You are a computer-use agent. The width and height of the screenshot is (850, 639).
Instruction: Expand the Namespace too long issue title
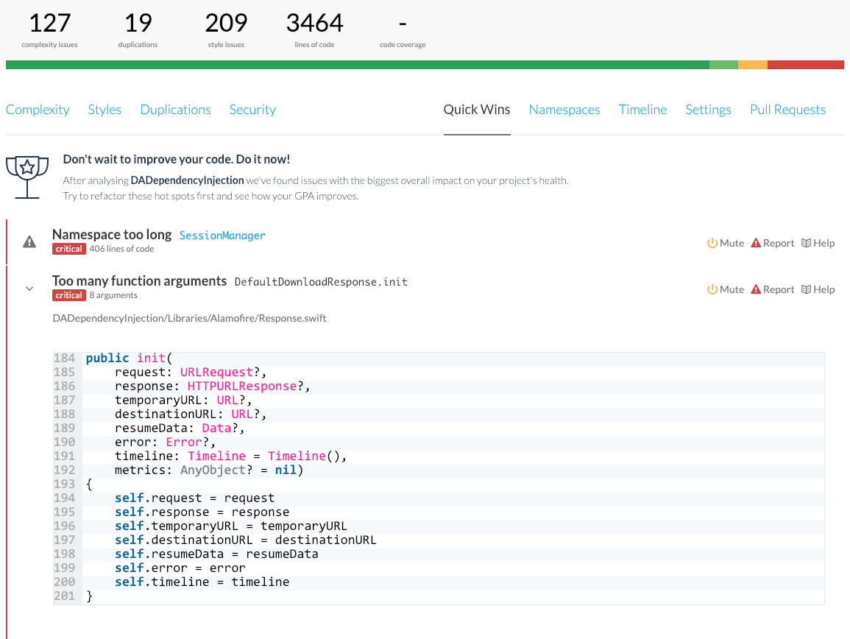coord(111,235)
